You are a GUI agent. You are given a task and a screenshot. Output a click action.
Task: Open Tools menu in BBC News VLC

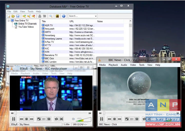point(142,65)
